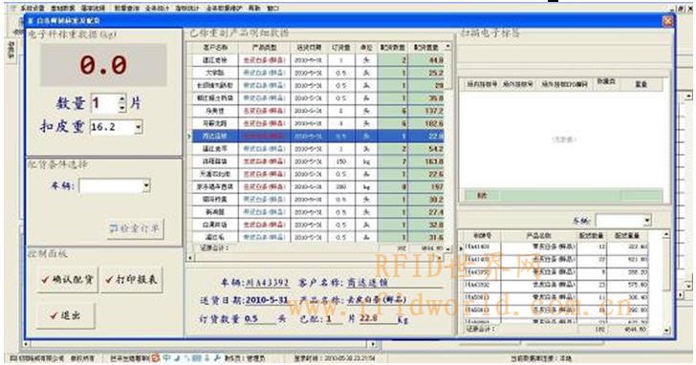Click the 确认配货 confirm button

pos(67,280)
